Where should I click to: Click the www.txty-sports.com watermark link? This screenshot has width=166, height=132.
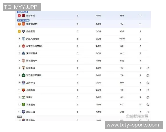(x=134, y=125)
